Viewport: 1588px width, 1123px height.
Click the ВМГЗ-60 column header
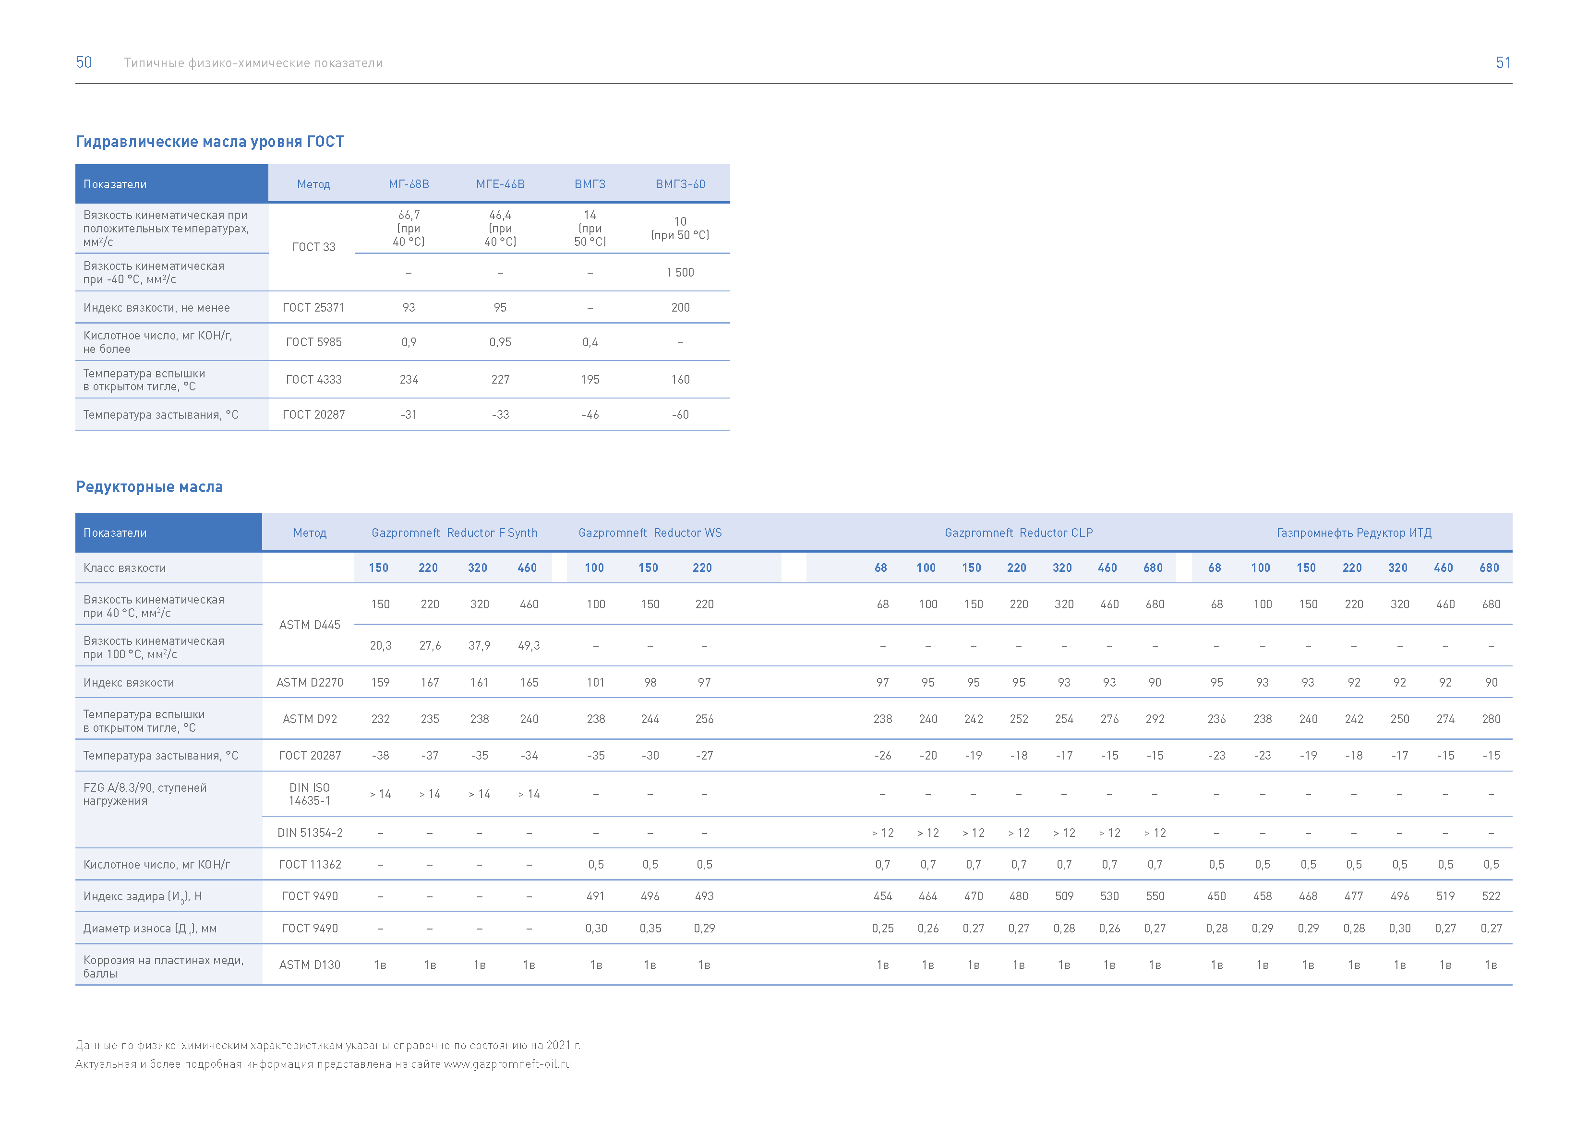681,184
